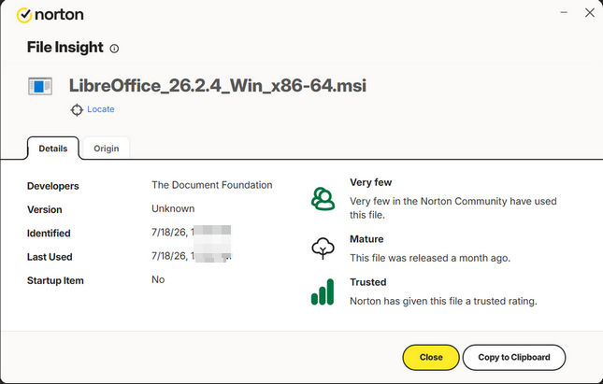Image resolution: width=603 pixels, height=384 pixels.
Task: Click the Version label
Action: click(45, 209)
